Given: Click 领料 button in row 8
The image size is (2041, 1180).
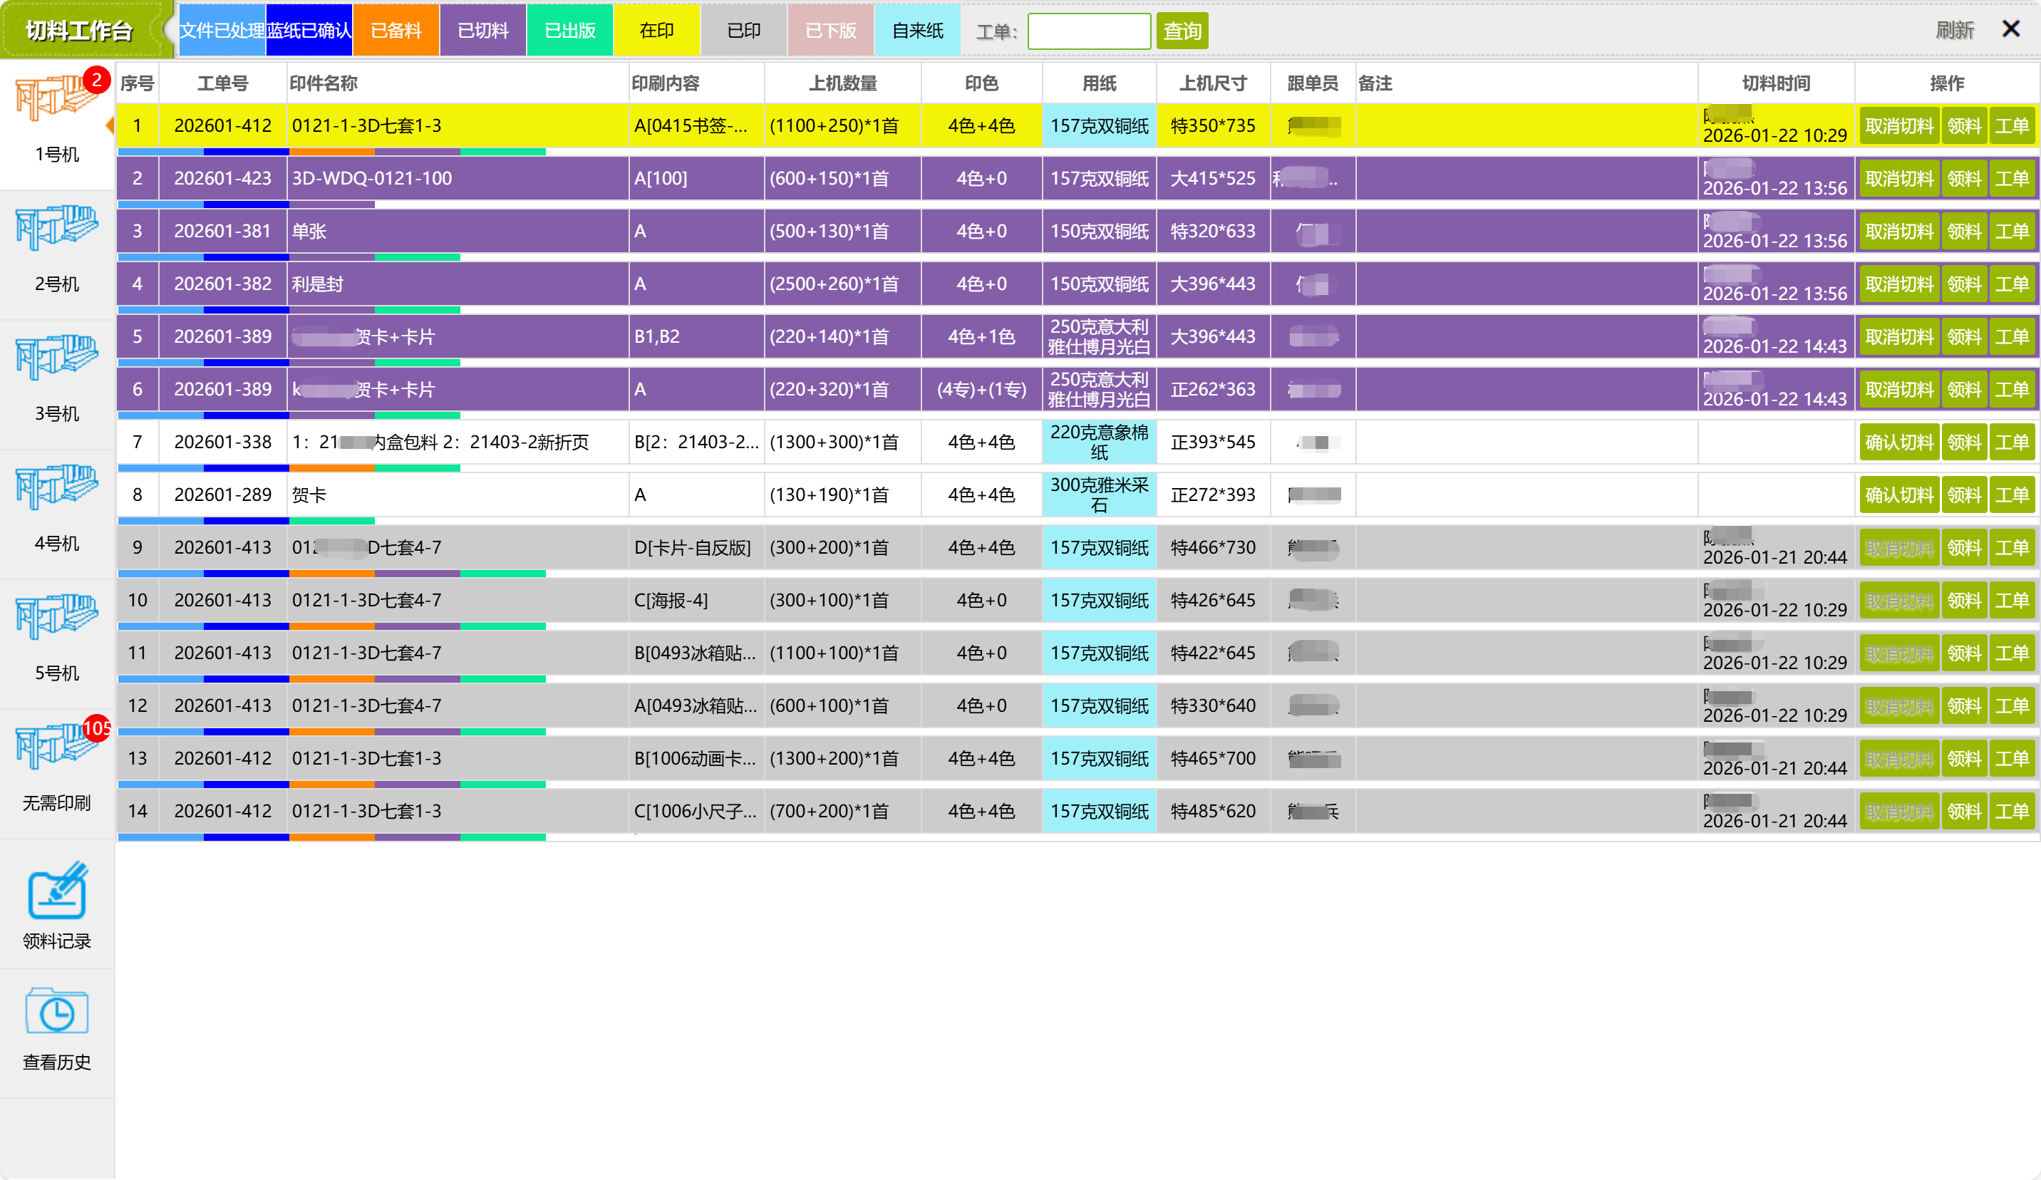Looking at the screenshot, I should (1964, 495).
